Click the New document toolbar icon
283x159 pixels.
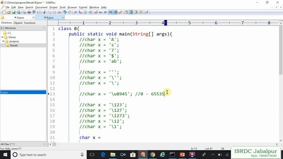pyautogui.click(x=4, y=12)
